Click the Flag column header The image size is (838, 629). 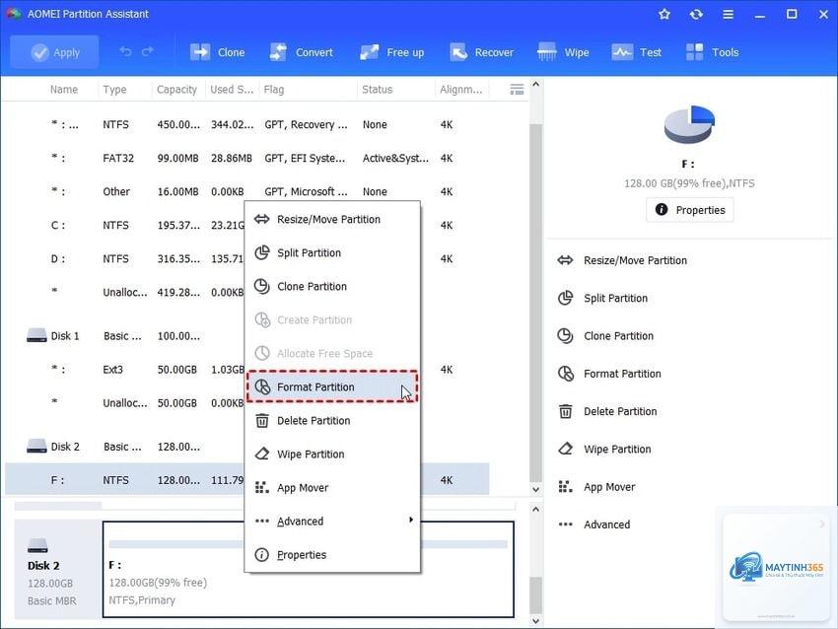point(274,90)
